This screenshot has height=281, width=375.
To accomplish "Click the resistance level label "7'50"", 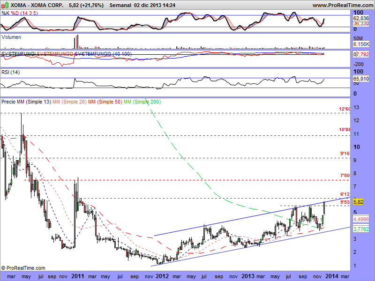I will click(345, 175).
